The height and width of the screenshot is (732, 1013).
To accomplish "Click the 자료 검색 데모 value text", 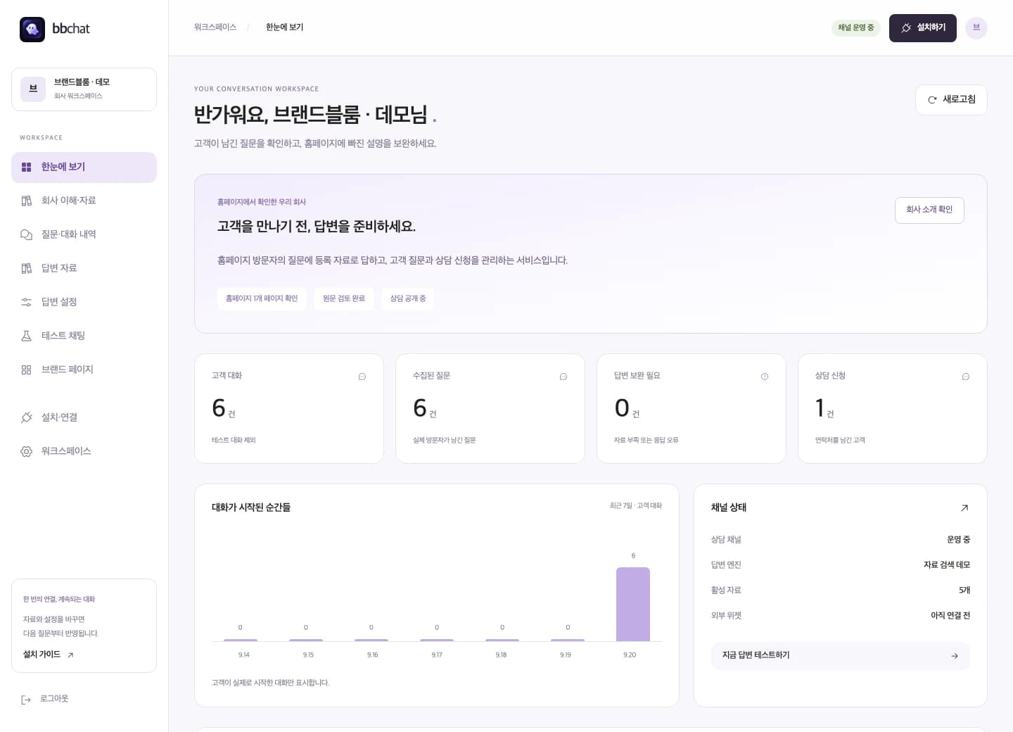I will coord(947,565).
